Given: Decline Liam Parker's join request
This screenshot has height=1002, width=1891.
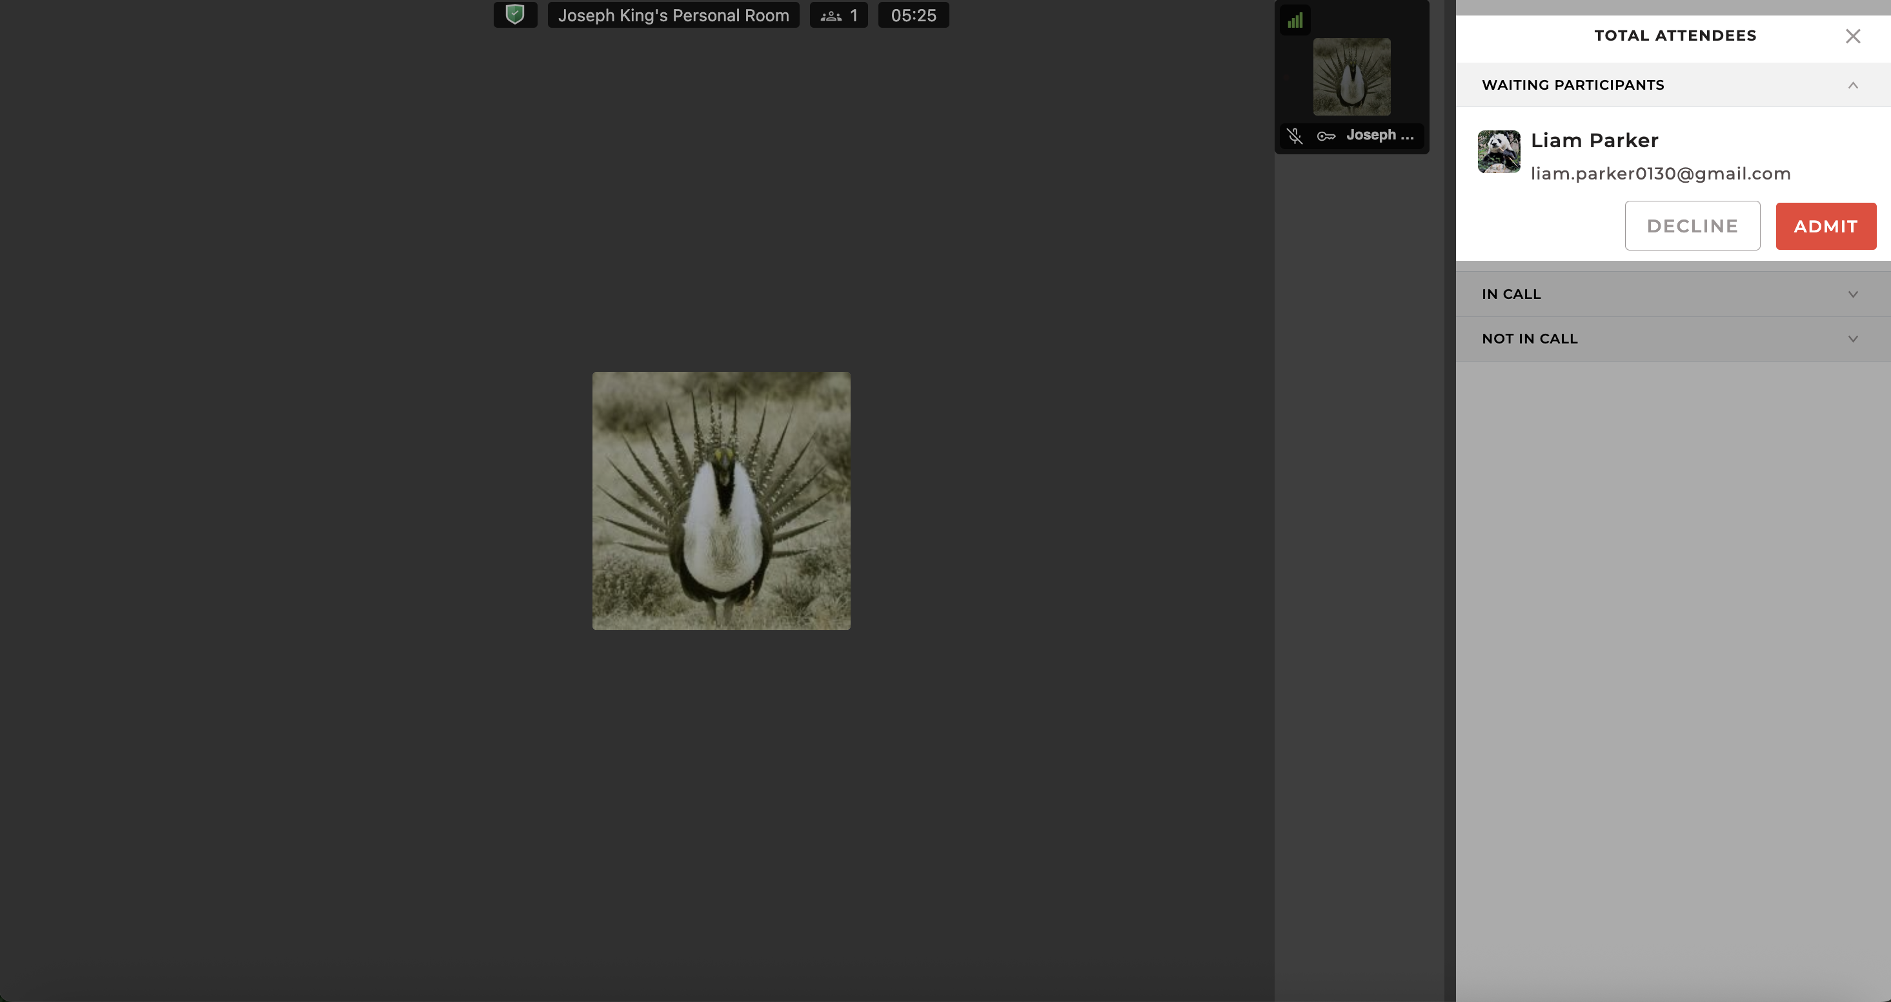Looking at the screenshot, I should [x=1692, y=226].
